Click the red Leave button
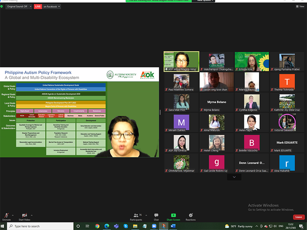This screenshot has width=307, height=230. pyautogui.click(x=299, y=217)
